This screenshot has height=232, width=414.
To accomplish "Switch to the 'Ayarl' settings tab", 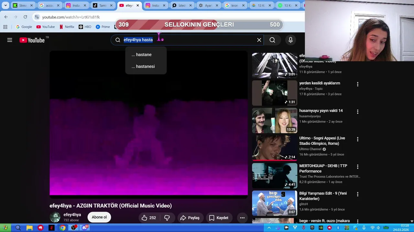I will [x=209, y=5].
